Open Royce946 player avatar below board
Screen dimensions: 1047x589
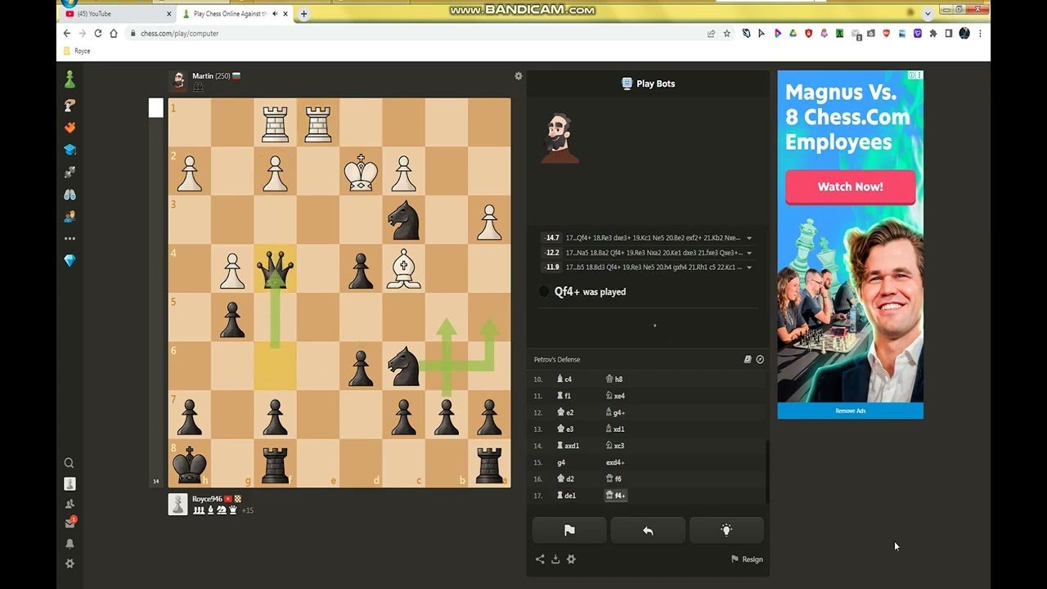178,505
